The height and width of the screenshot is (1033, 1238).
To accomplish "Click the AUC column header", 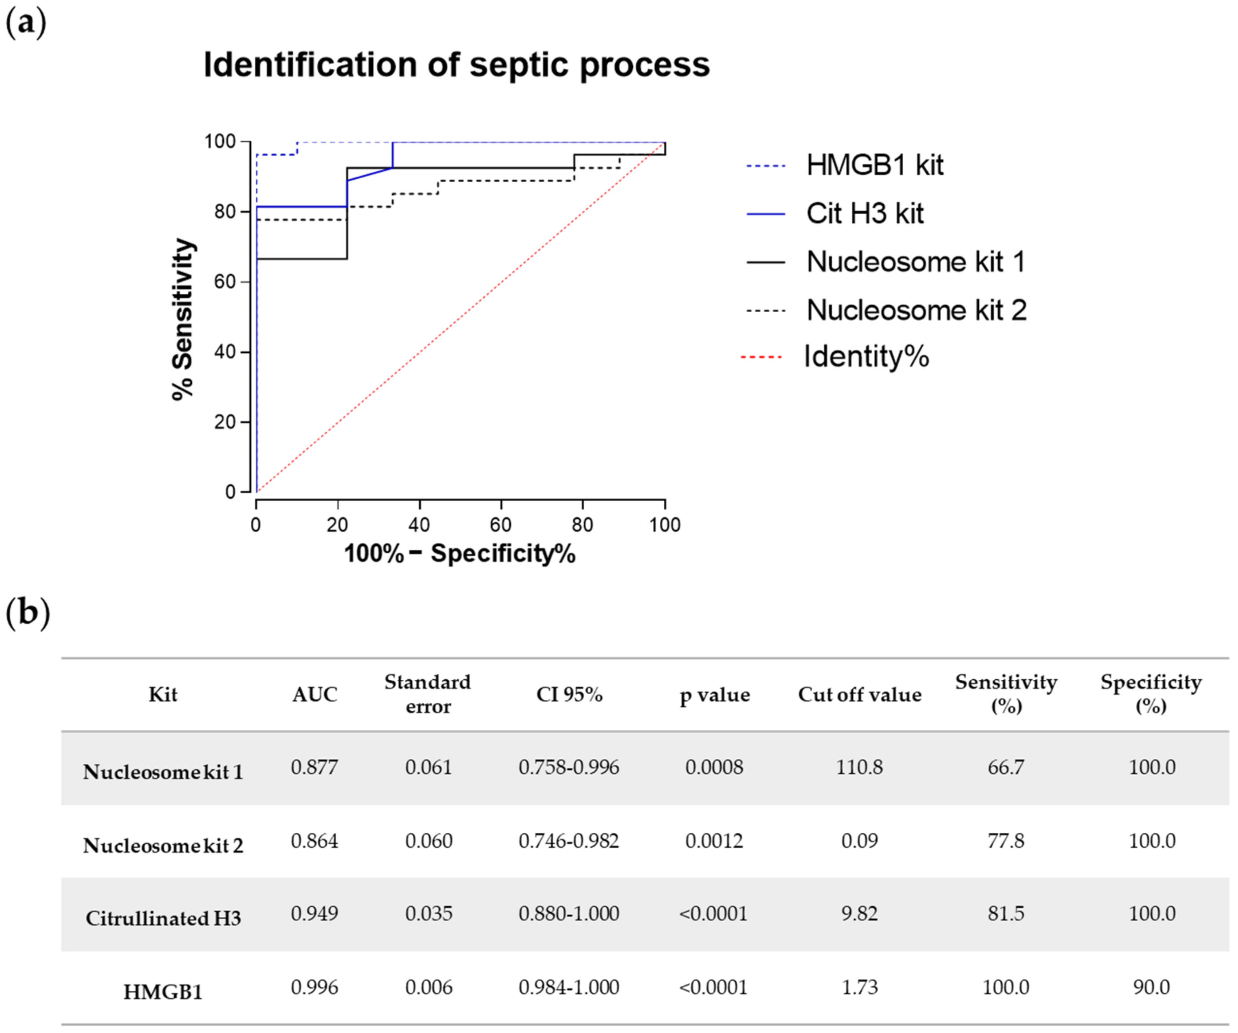I will point(314,695).
